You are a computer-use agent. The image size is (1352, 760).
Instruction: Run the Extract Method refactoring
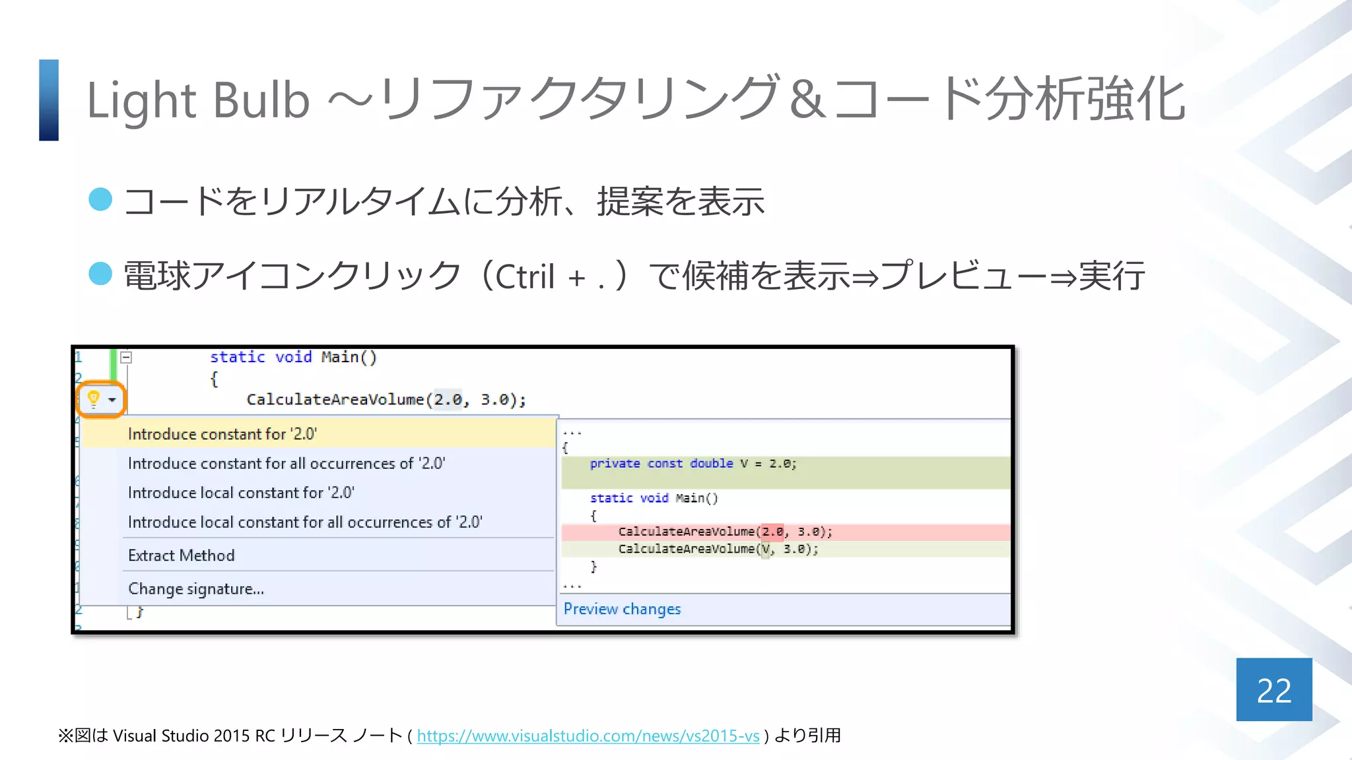point(181,555)
